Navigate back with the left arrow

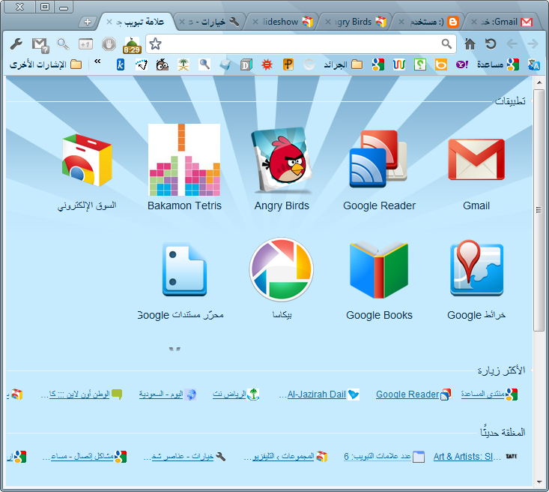pyautogui.click(x=512, y=44)
